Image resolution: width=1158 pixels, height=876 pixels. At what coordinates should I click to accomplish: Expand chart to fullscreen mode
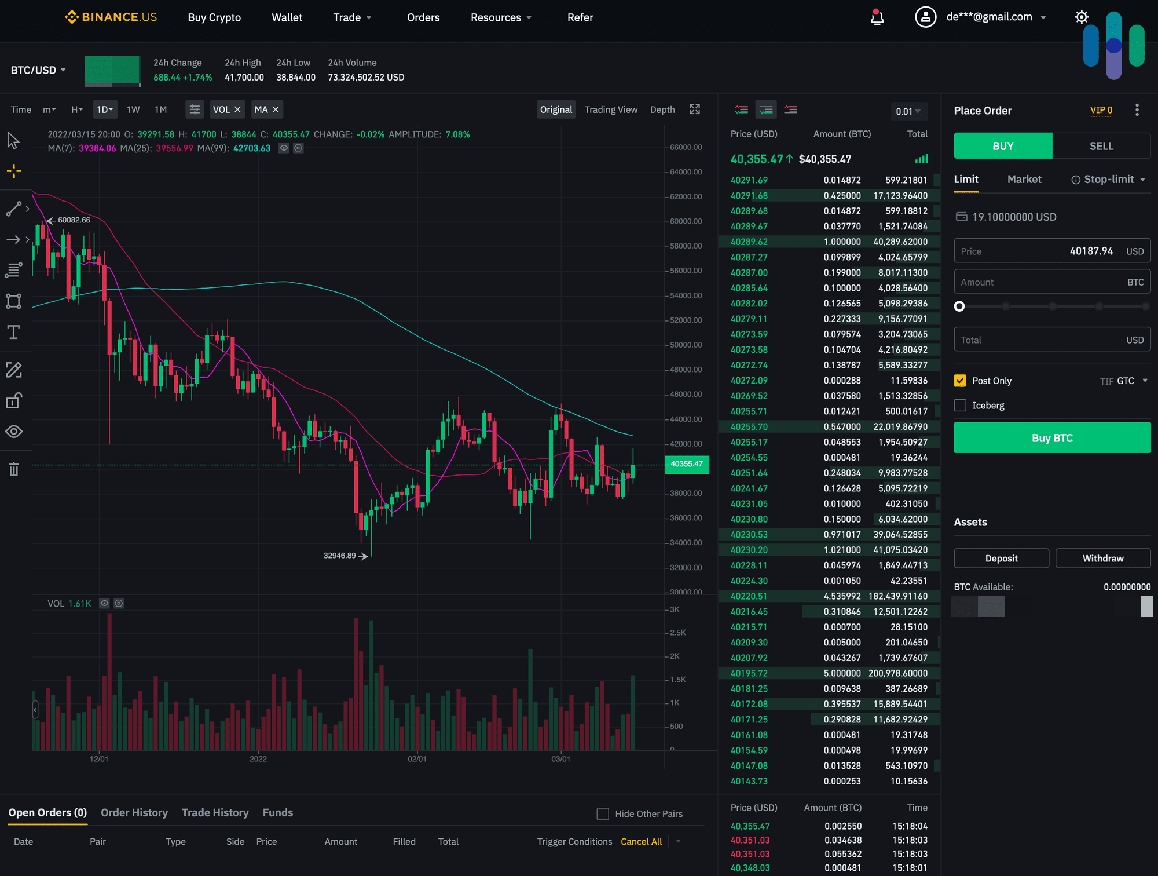[x=695, y=109]
